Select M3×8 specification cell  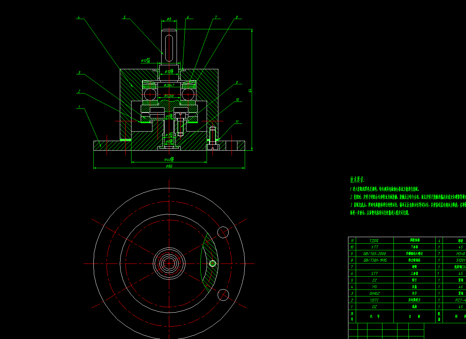[461, 254]
